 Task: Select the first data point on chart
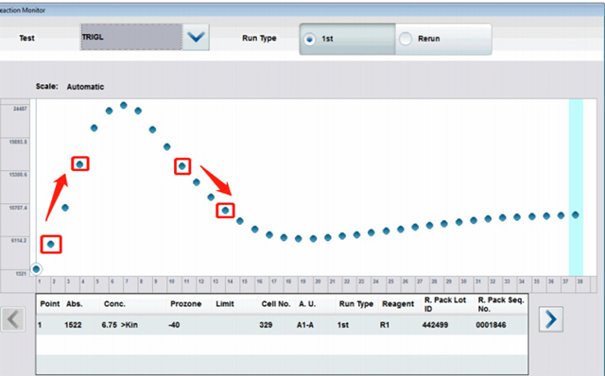pyautogui.click(x=36, y=269)
